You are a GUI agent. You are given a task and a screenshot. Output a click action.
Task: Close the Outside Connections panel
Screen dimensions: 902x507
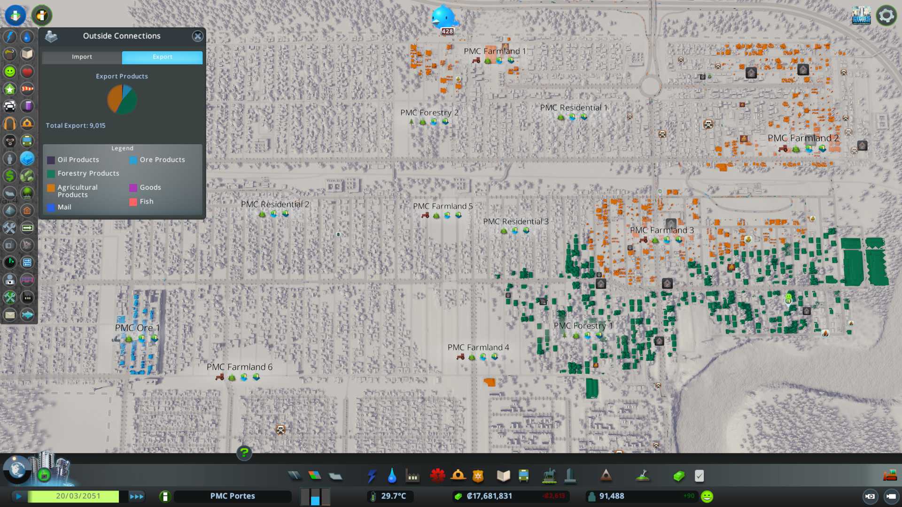tap(198, 36)
